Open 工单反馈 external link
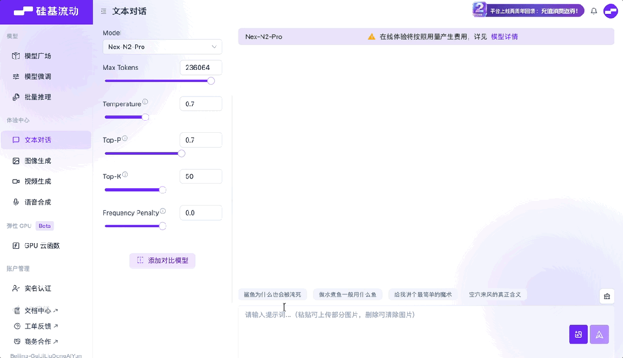The height and width of the screenshot is (358, 623). tap(42, 326)
